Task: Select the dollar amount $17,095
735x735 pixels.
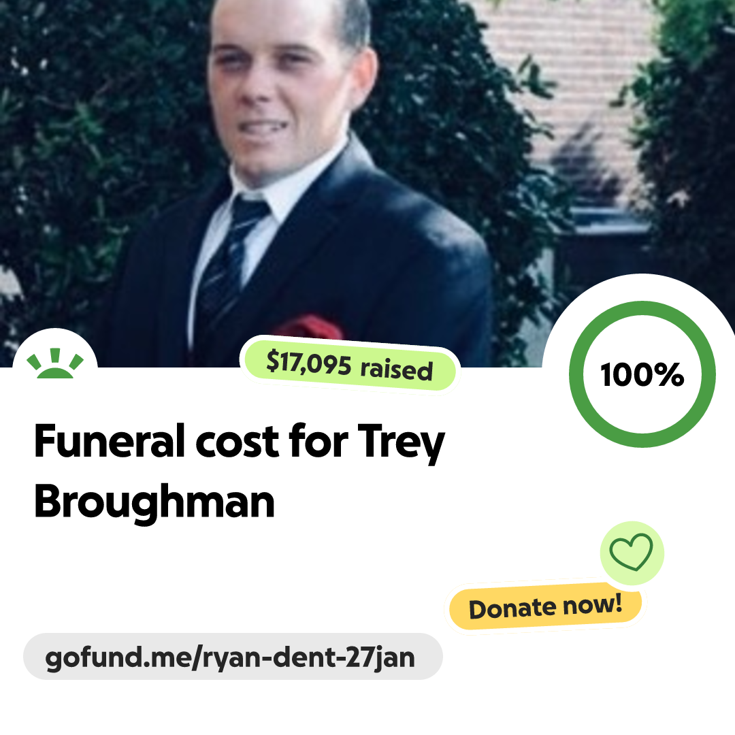Action: click(x=308, y=362)
